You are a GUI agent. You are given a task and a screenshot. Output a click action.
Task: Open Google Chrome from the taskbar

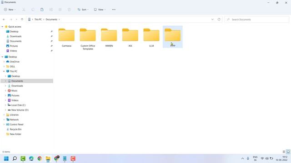coord(40,158)
